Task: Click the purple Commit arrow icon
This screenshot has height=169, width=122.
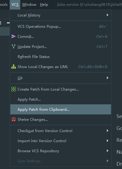Action: click(x=14, y=36)
